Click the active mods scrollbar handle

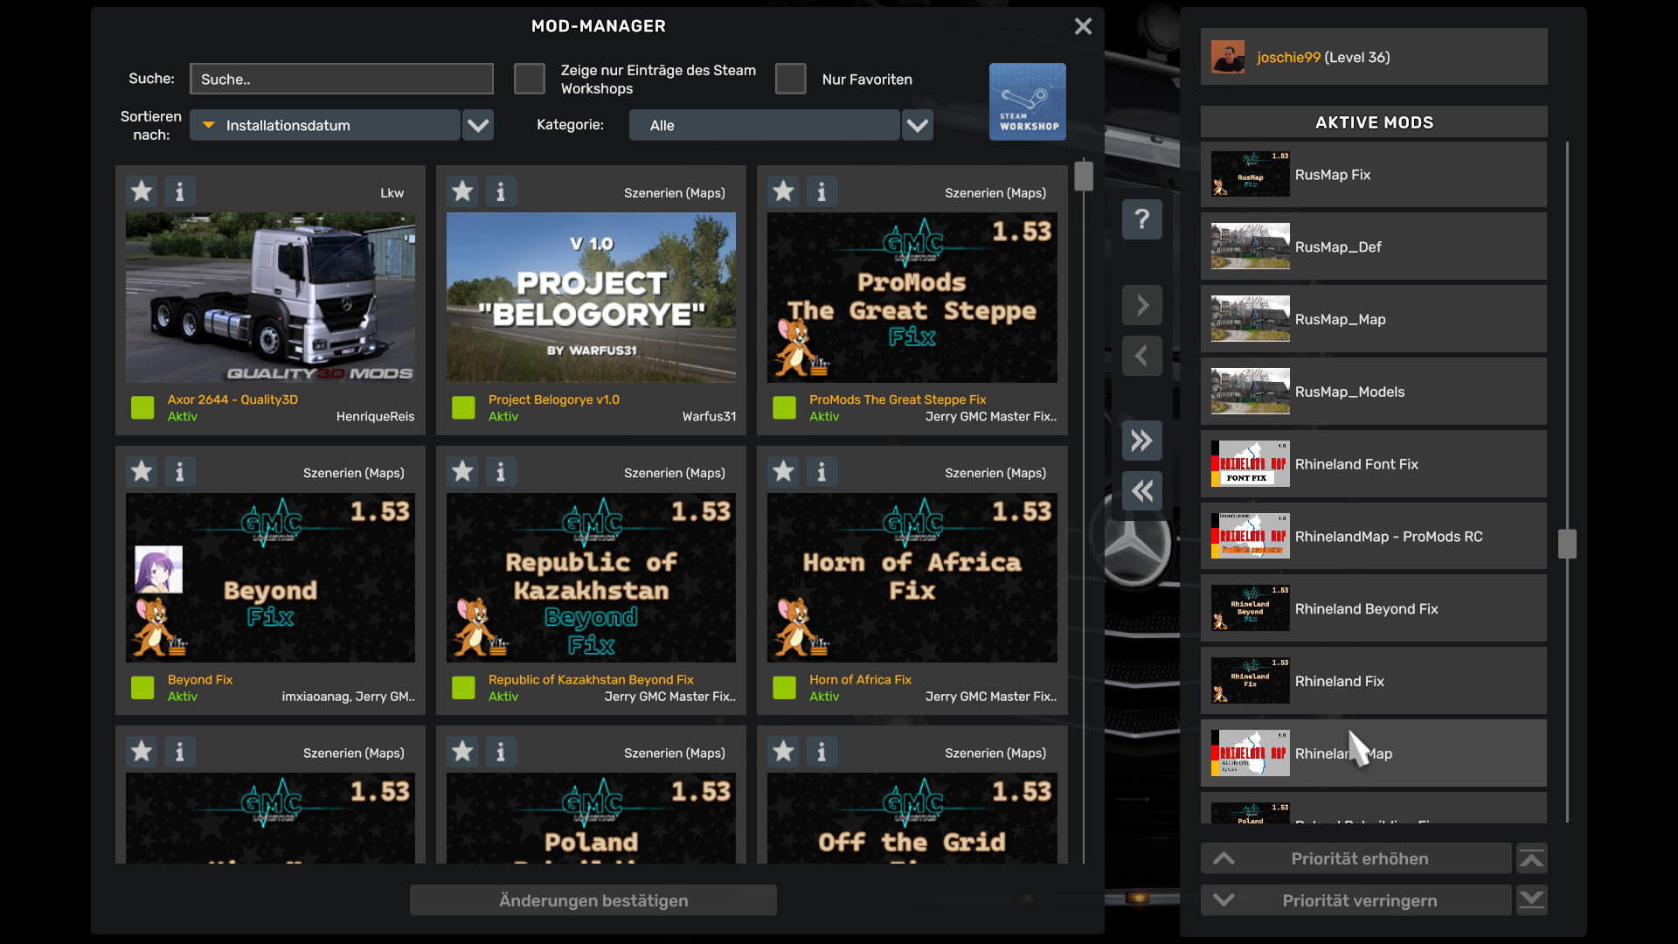coord(1567,544)
